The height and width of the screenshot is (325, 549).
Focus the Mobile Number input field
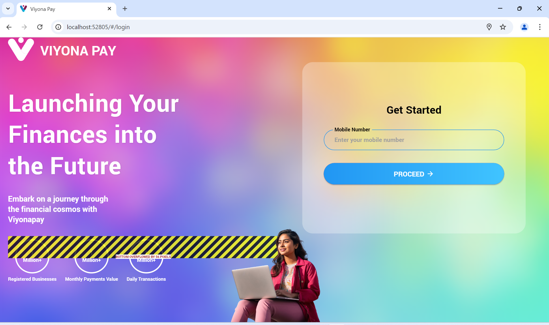point(414,140)
